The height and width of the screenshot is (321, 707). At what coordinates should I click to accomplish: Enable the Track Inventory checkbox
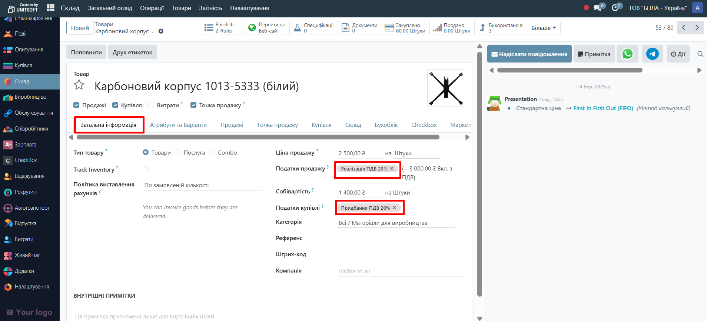pos(146,169)
